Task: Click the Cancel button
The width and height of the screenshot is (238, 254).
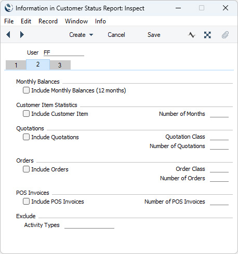Action: click(x=116, y=35)
